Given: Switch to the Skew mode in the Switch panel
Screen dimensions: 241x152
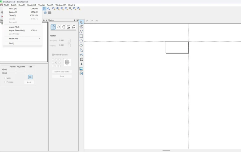Looking at the screenshot, I should point(74,27).
